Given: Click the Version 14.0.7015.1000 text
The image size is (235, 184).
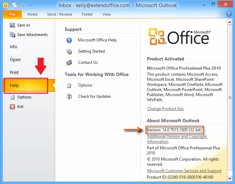Looking at the screenshot, I should (174, 130).
